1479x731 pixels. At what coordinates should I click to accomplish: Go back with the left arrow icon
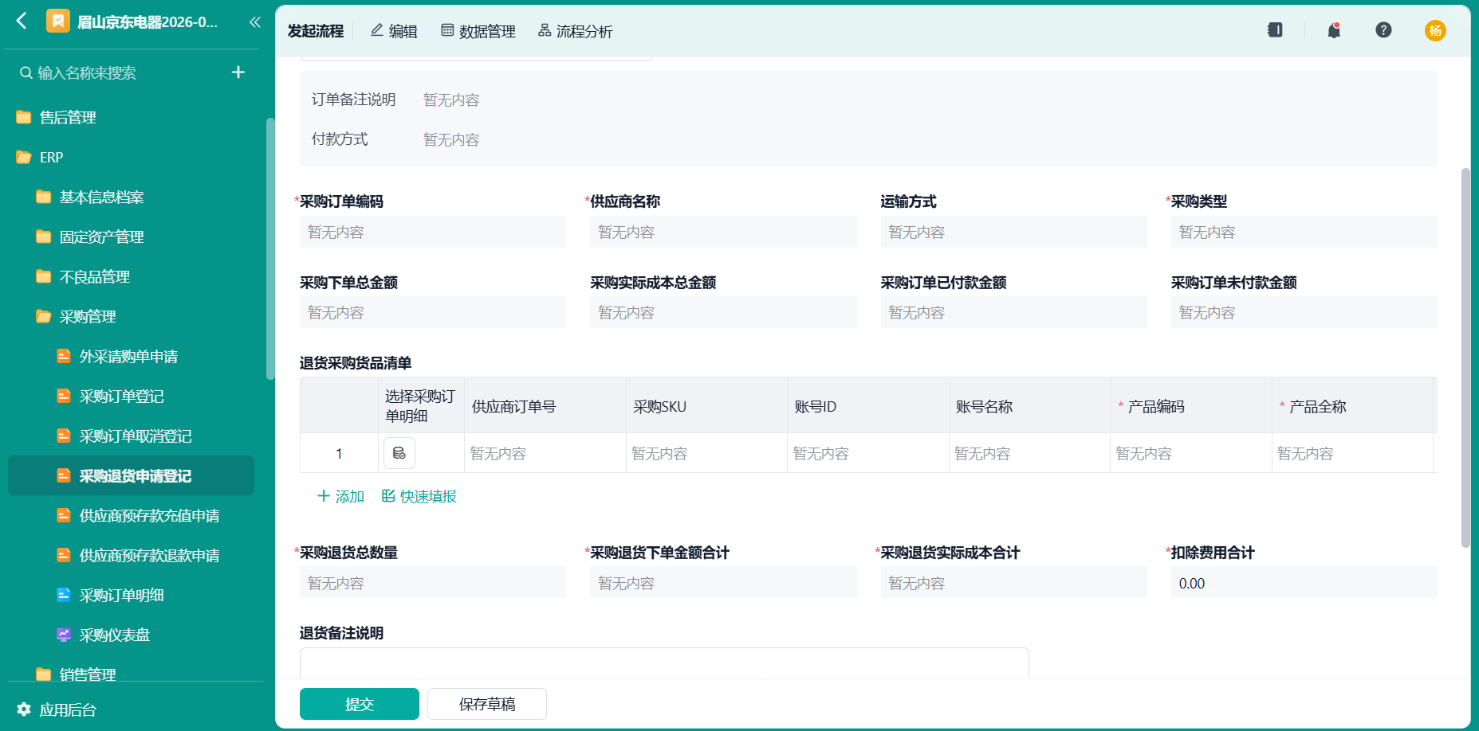(x=22, y=21)
